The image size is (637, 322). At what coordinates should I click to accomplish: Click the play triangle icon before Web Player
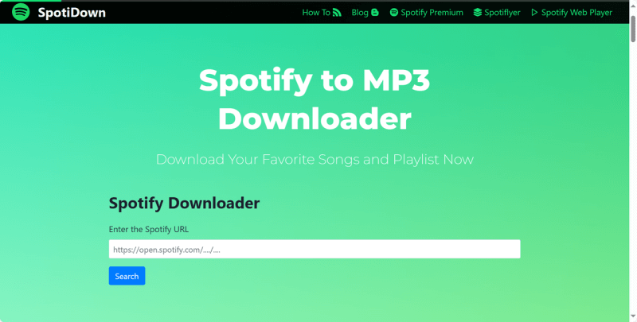click(534, 13)
